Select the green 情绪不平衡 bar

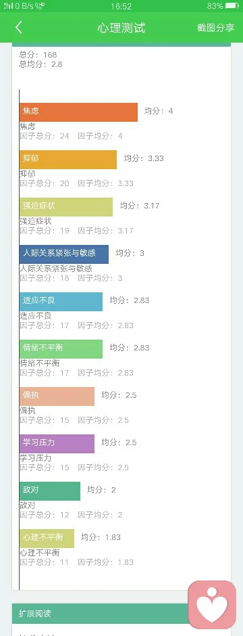coord(61,349)
